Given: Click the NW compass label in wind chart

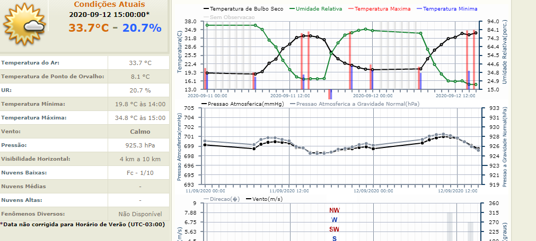Looking at the screenshot, I should tap(335, 210).
